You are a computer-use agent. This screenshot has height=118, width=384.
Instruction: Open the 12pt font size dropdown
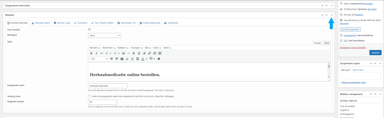[99, 59]
